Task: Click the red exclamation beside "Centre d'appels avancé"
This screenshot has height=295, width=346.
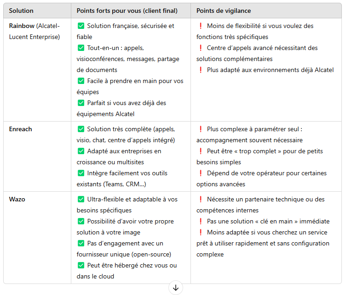Action: point(201,48)
